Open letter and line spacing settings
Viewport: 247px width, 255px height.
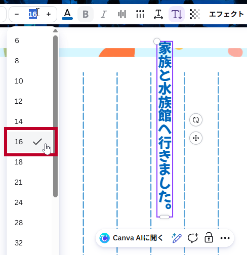158,14
